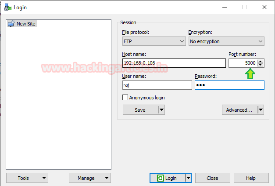Open Advanced settings
This screenshot has width=275, height=186.
click(x=240, y=110)
